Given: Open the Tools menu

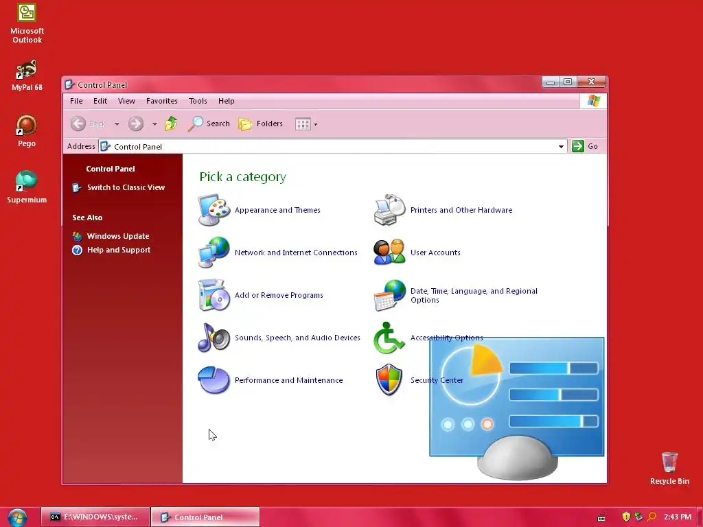Looking at the screenshot, I should click(x=198, y=101).
